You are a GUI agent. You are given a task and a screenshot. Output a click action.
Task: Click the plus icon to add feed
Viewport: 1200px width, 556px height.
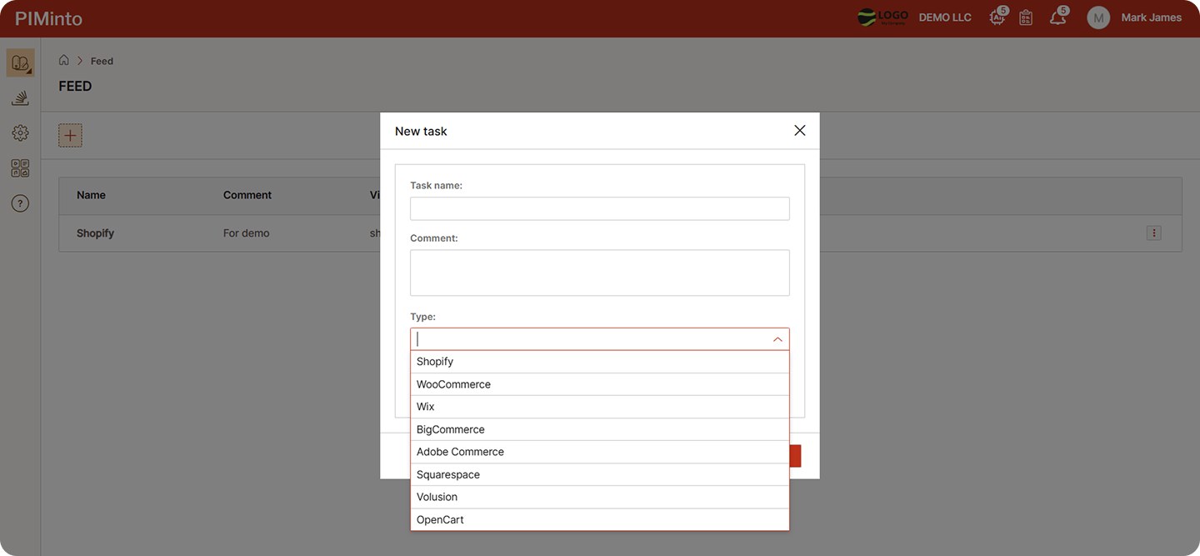pyautogui.click(x=70, y=135)
